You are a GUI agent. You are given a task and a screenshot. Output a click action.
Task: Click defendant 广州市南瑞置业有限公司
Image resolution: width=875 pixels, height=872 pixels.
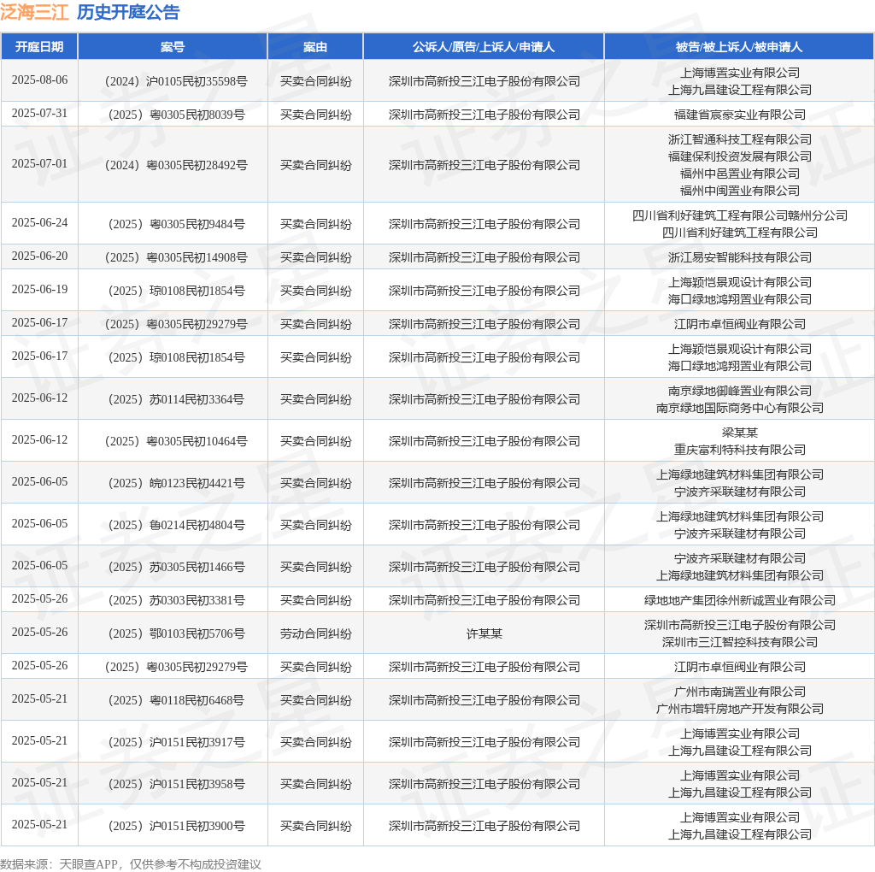pos(739,692)
